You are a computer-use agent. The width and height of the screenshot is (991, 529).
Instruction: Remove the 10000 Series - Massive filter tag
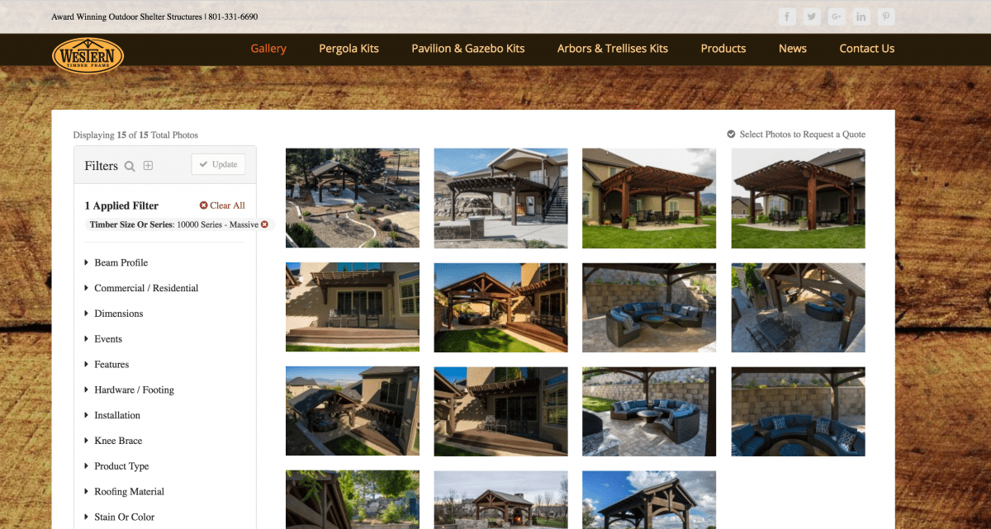[x=264, y=224]
